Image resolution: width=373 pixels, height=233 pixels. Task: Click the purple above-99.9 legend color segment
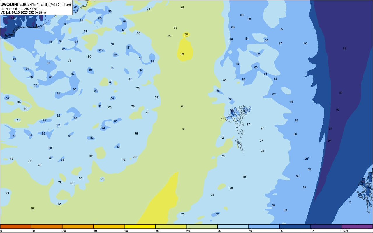pyautogui.click(x=357, y=226)
